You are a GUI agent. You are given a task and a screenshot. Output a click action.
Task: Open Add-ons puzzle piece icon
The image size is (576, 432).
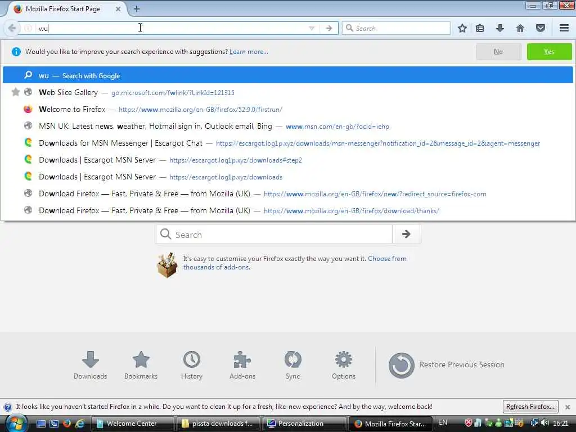tap(242, 365)
